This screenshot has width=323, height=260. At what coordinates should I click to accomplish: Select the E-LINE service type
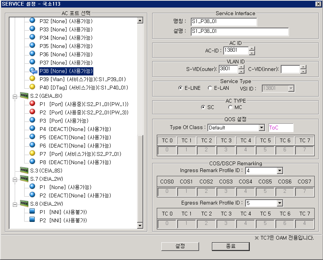181,88
